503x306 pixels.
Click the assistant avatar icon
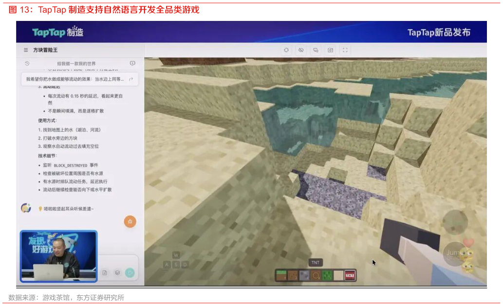pos(26,208)
